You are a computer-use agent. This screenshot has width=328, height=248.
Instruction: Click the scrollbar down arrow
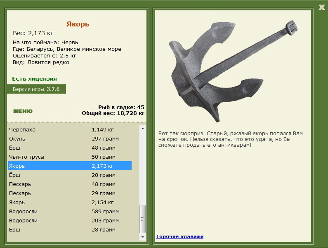(143, 237)
